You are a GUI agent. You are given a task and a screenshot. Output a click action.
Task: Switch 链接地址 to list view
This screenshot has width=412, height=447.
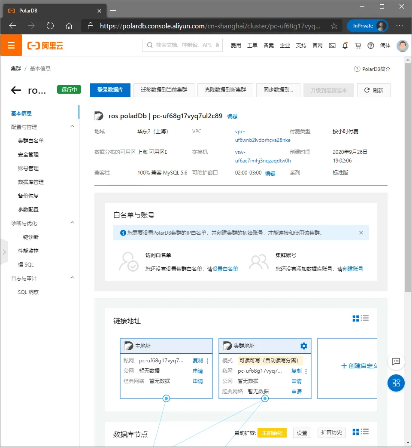coord(365,318)
